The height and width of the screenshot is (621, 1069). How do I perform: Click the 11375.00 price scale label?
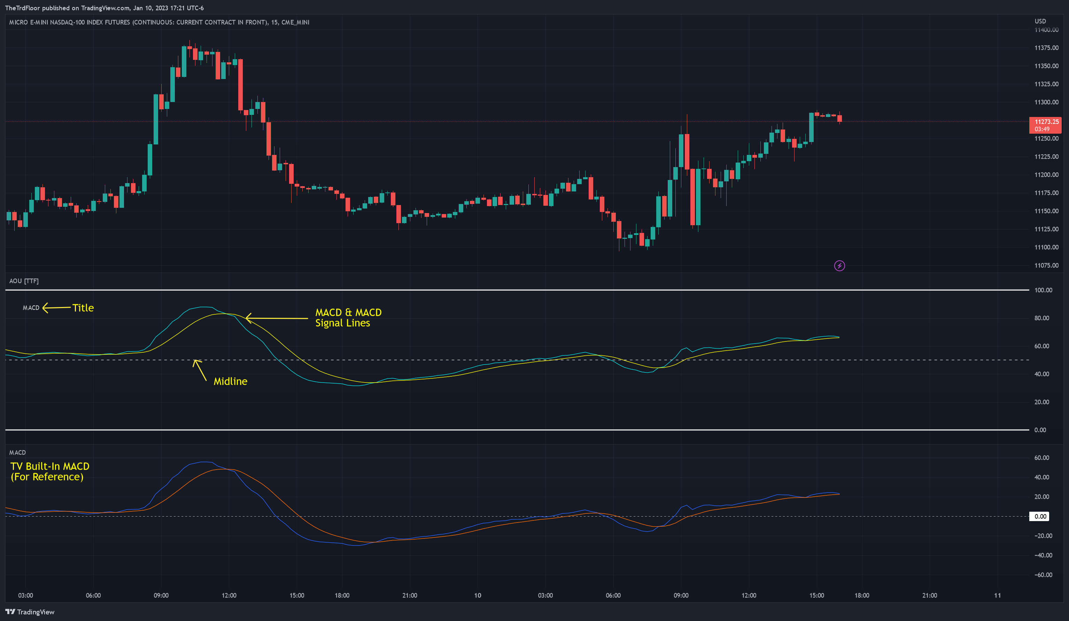point(1046,48)
